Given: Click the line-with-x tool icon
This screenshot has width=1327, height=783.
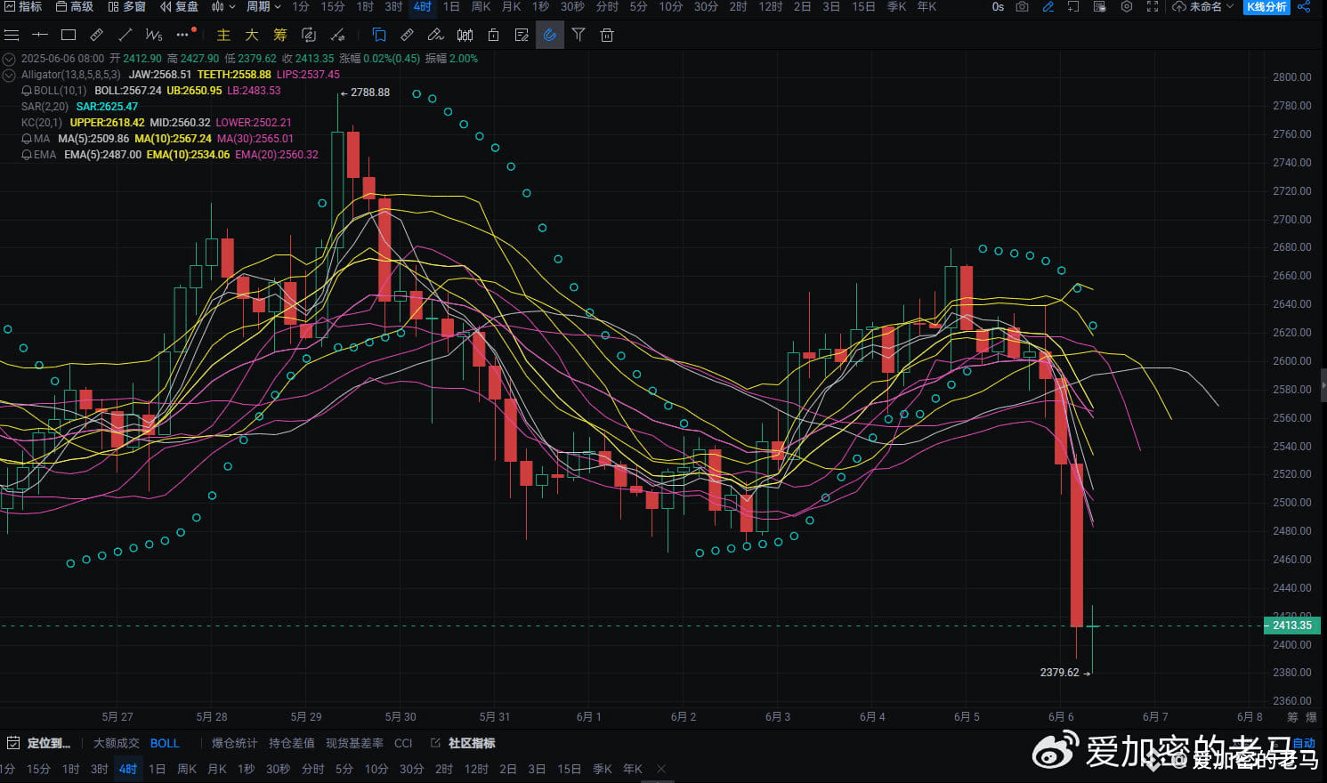Looking at the screenshot, I should [x=337, y=35].
